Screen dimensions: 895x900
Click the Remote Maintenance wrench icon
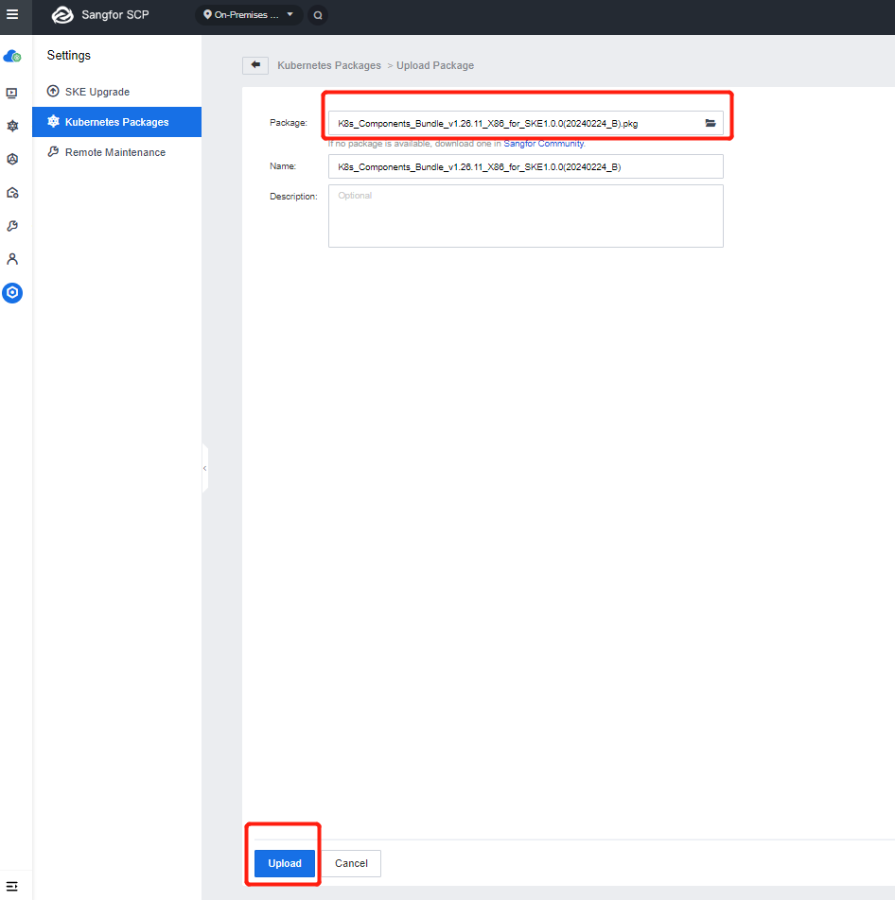[x=53, y=151]
